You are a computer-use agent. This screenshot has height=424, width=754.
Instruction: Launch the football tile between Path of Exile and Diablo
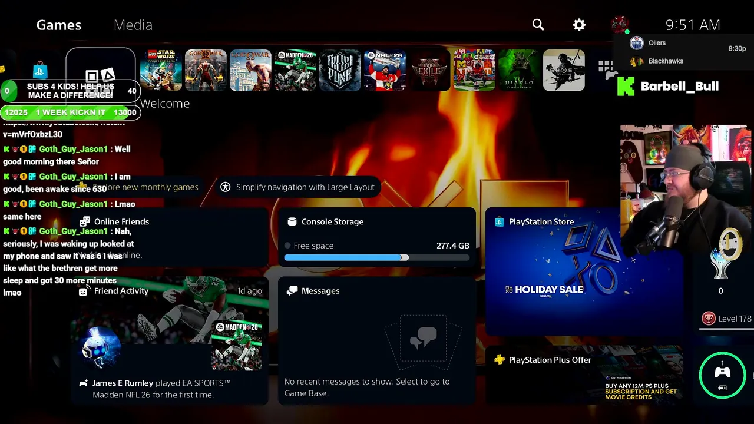click(x=474, y=70)
